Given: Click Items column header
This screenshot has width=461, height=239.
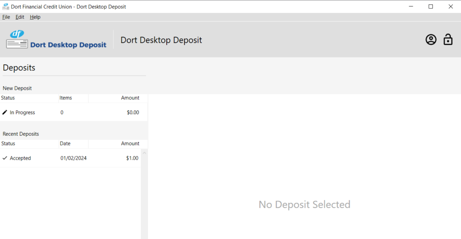Looking at the screenshot, I should pos(66,98).
